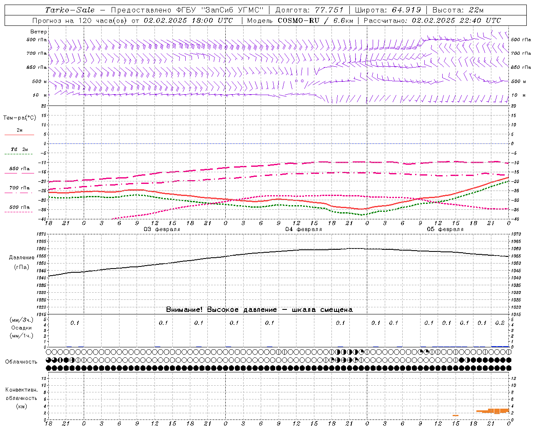Viewport: 533px width, 427px height.
Task: Click the dashed line sample under 'Td 2м'
Action: tap(19, 154)
